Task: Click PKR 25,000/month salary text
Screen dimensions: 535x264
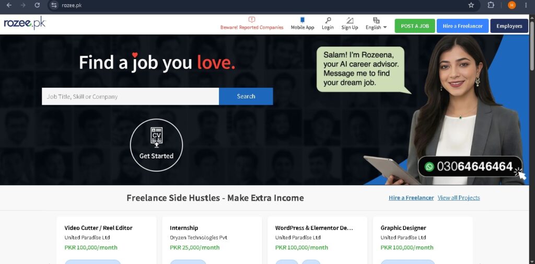Action: (x=194, y=247)
